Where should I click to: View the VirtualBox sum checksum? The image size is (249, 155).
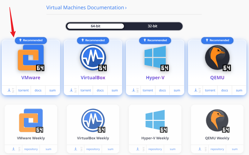pyautogui.click(x=115, y=90)
